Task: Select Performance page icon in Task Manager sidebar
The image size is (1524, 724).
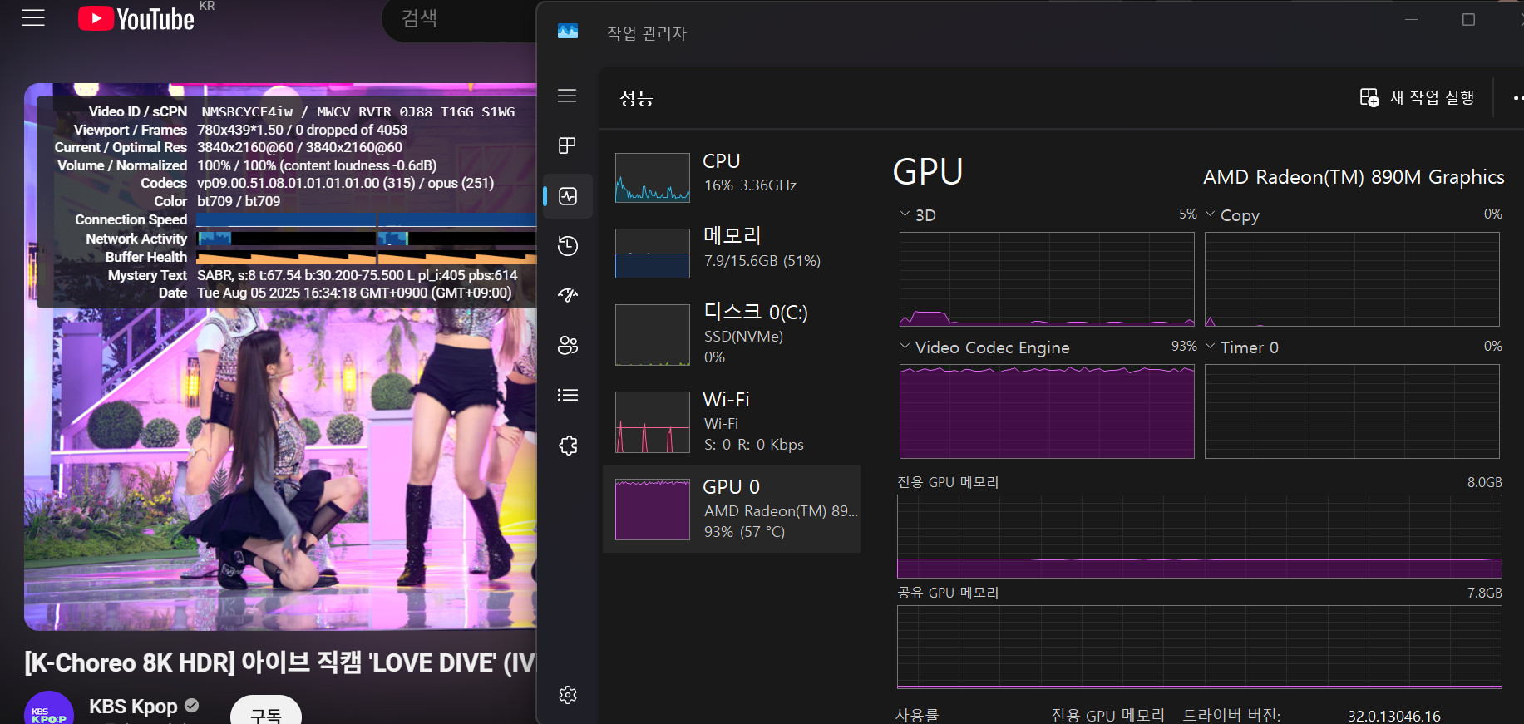Action: point(568,196)
